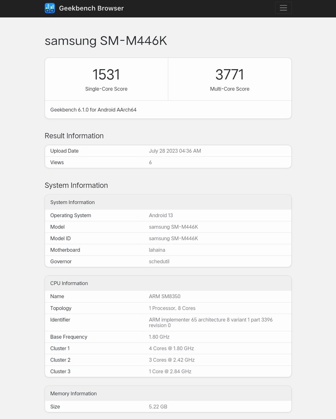
Task: Click the Views row label
Action: coord(57,162)
